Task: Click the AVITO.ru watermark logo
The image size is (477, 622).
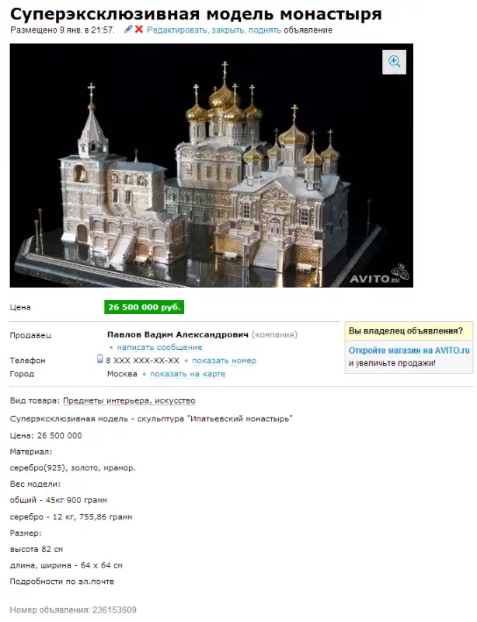Action: 379,274
